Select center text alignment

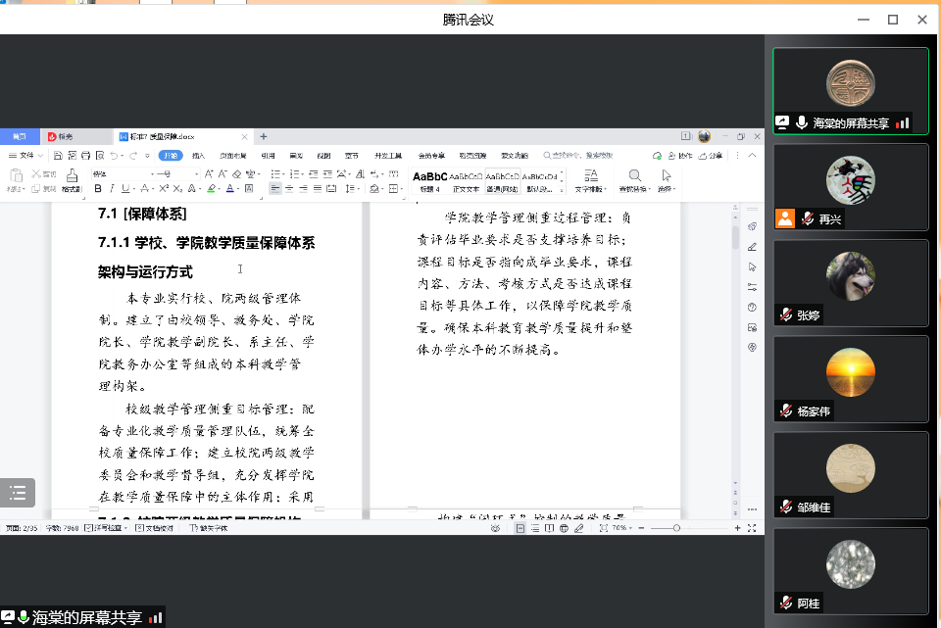tap(289, 188)
